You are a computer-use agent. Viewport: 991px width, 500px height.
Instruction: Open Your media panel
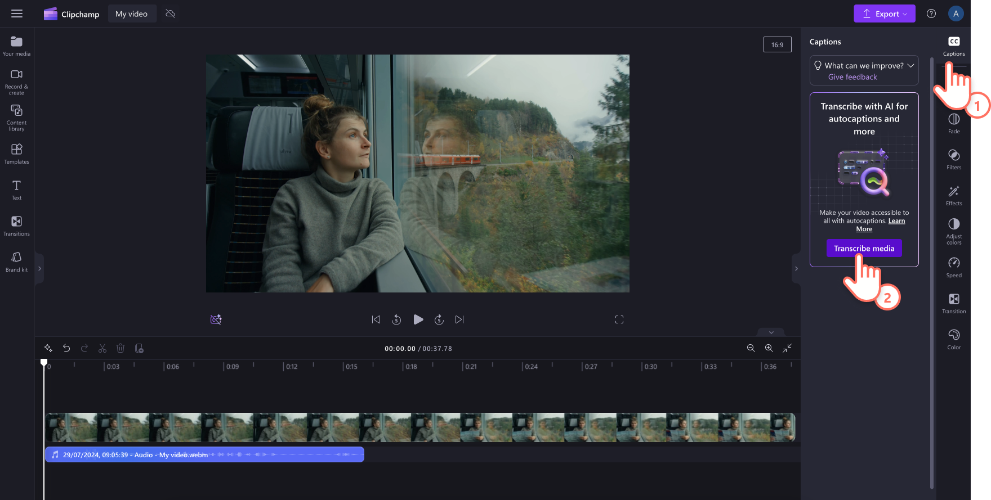16,46
